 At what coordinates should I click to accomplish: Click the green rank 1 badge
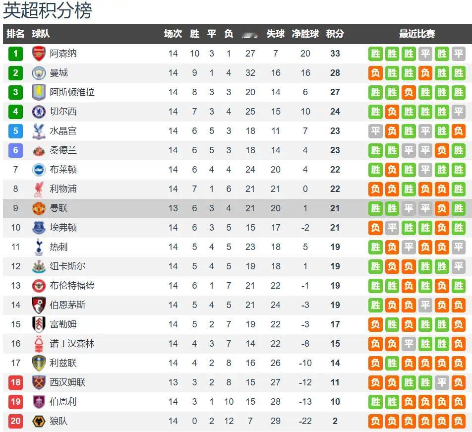16,54
